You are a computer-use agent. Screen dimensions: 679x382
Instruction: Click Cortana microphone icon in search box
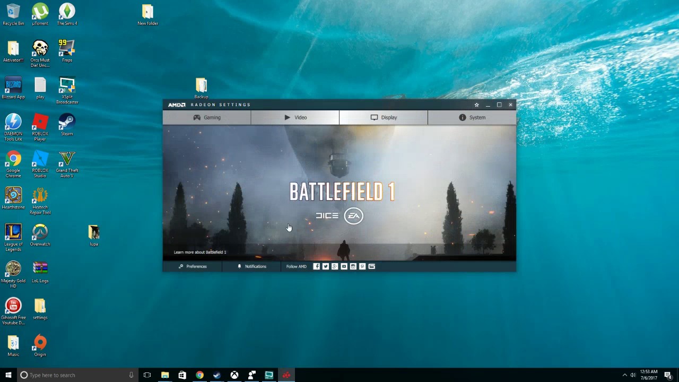point(131,375)
